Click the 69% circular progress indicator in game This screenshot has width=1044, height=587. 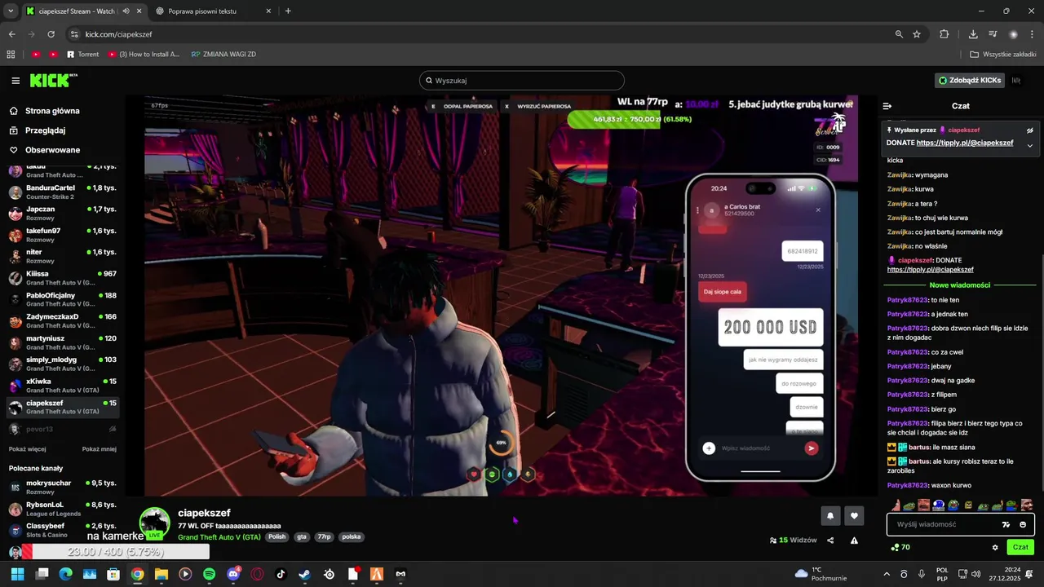[x=502, y=443]
